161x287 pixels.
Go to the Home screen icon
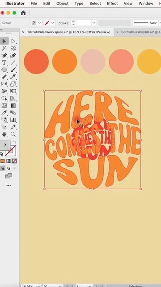23,13
